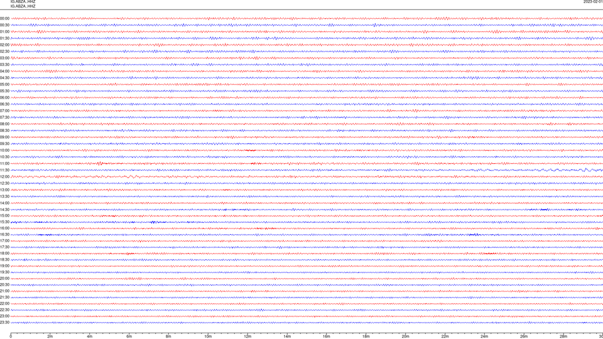Viewport: 603px width, 339px height.
Task: Pick the 14:30 row label
Action: [4, 210]
